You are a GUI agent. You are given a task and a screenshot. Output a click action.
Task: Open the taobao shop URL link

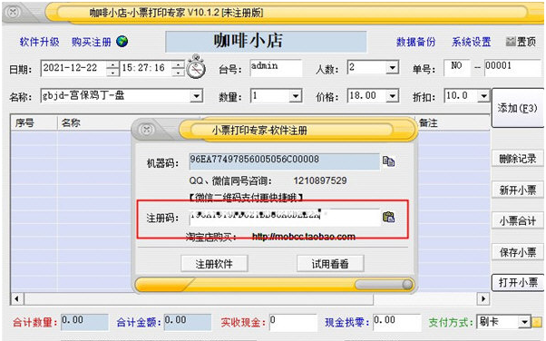(x=303, y=237)
